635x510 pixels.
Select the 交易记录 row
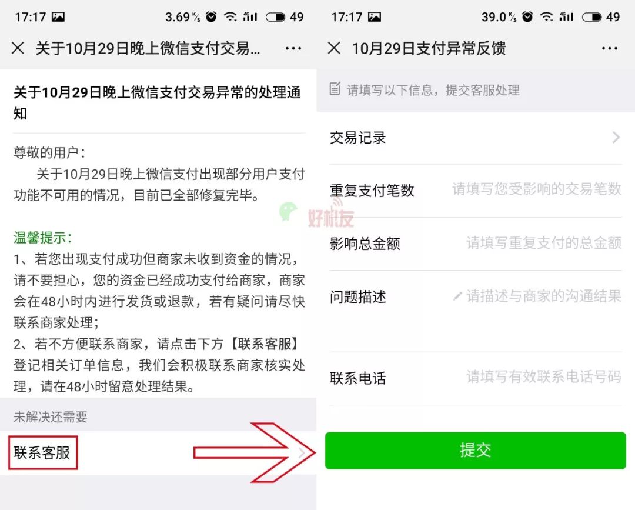(x=476, y=138)
